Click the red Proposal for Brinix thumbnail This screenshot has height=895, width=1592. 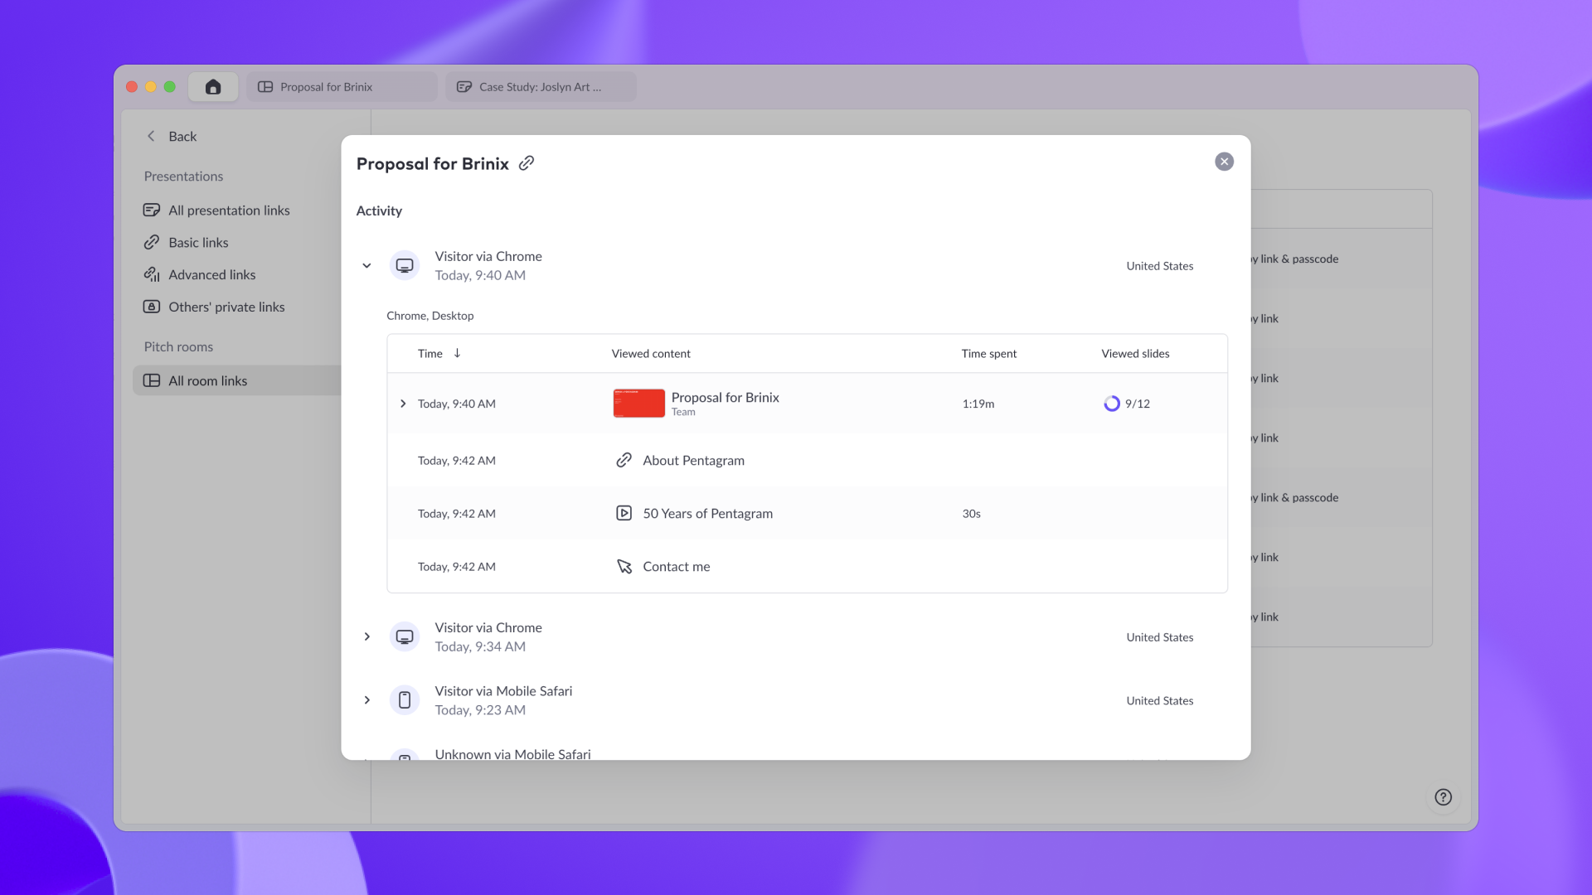click(638, 404)
